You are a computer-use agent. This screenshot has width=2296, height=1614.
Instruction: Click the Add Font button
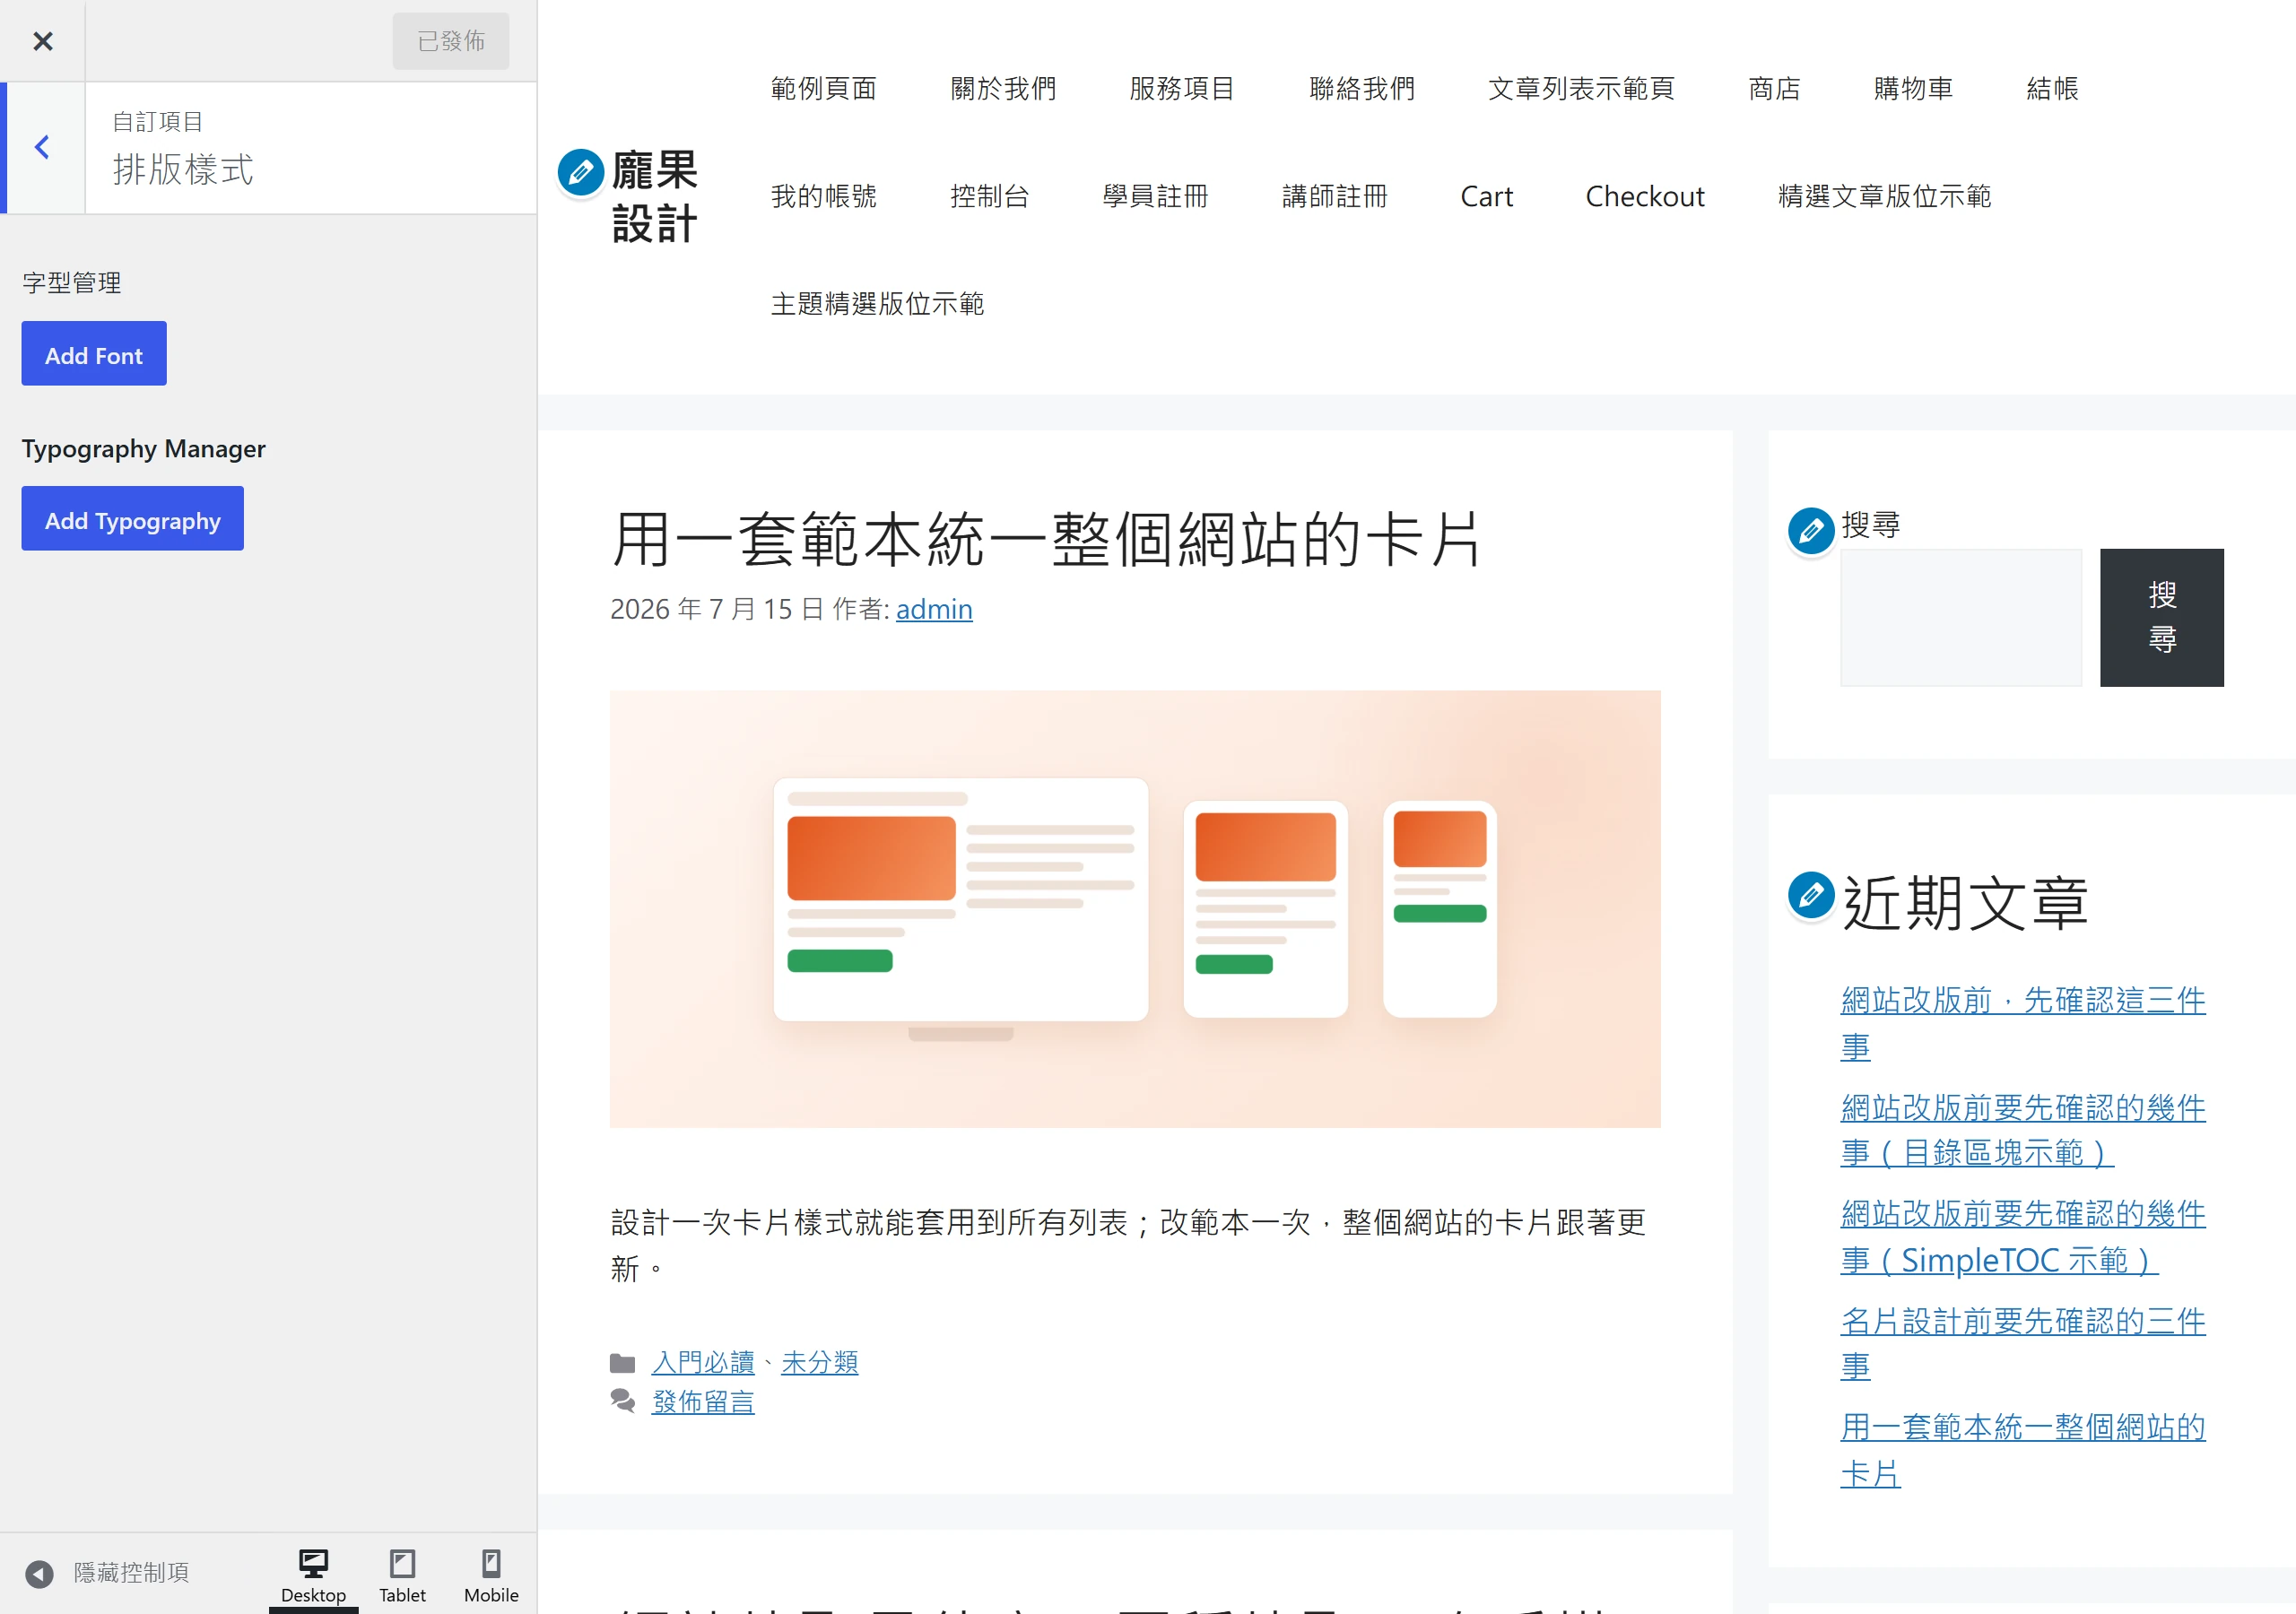(x=94, y=354)
